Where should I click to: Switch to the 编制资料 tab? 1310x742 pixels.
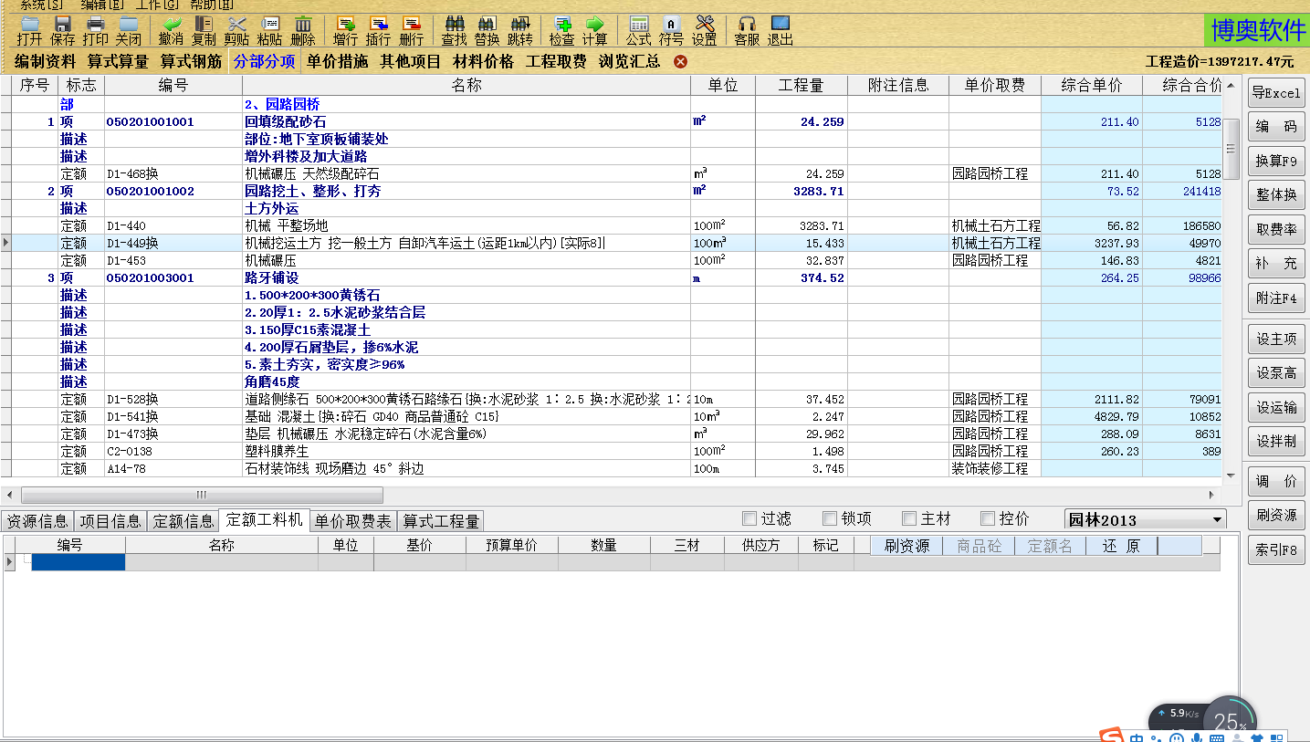pyautogui.click(x=45, y=61)
